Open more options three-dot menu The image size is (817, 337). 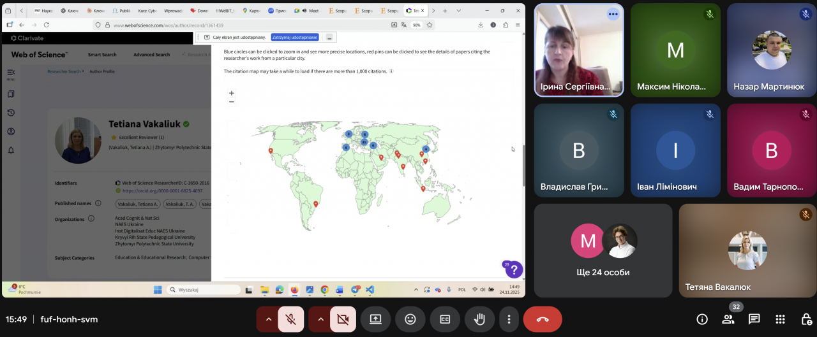pyautogui.click(x=509, y=319)
